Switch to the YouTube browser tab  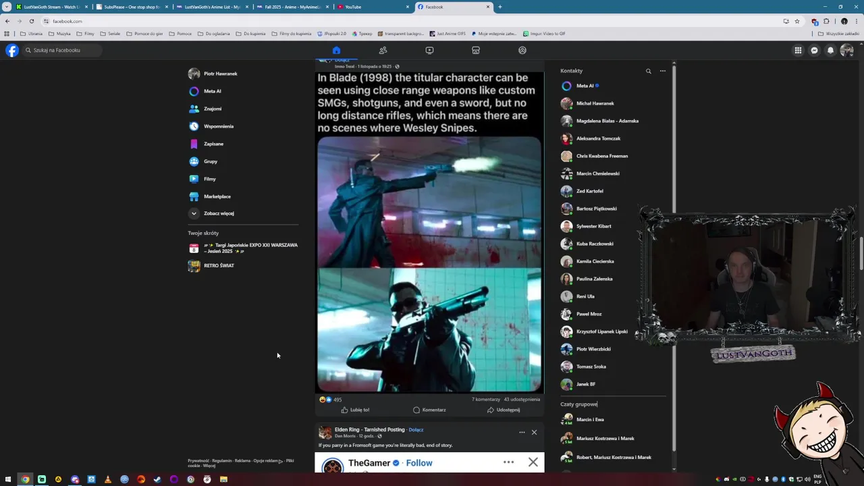coord(374,7)
